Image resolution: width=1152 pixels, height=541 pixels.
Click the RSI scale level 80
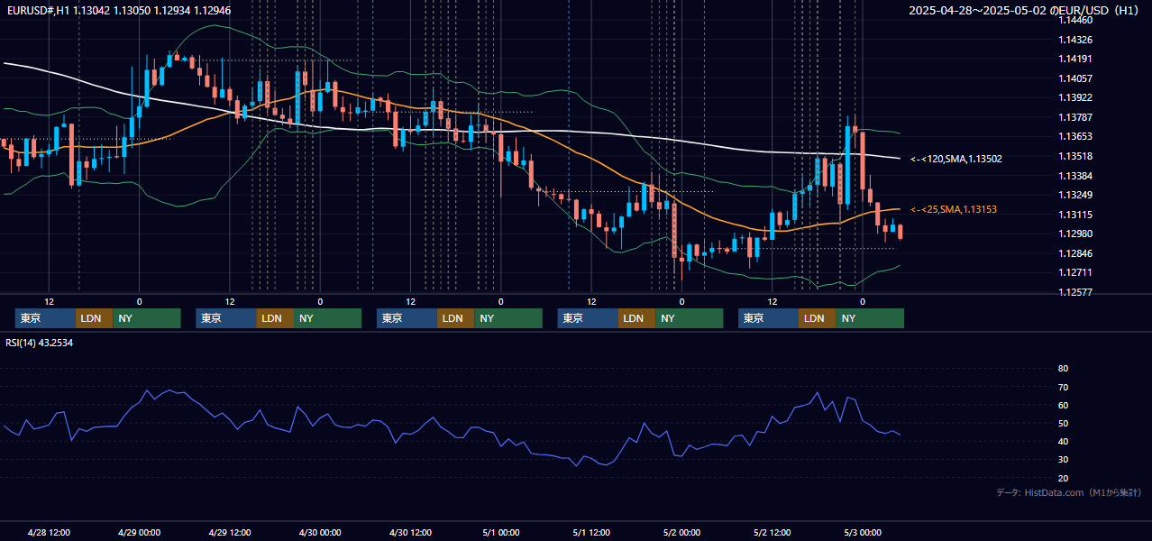(1063, 369)
